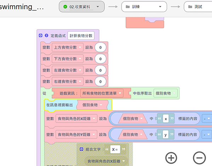This screenshot has height=166, width=212.
Task: Click value 0 of 左邊食物分數 block
Action: coord(100,70)
